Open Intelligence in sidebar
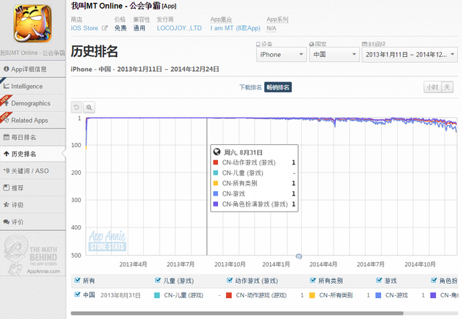 coord(32,87)
